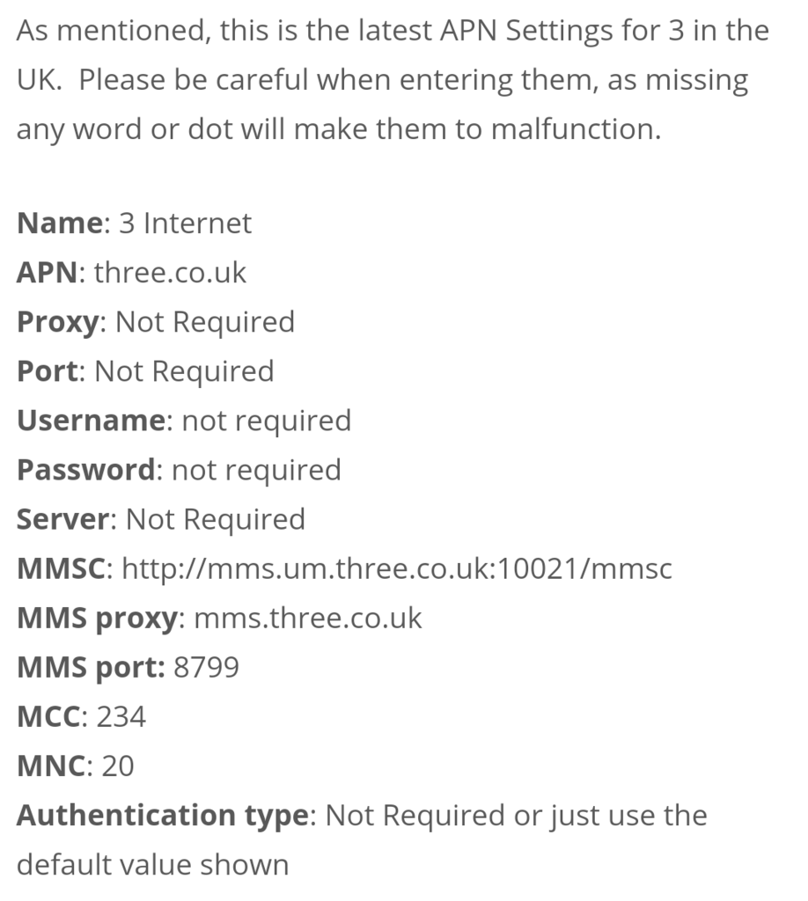The height and width of the screenshot is (901, 808).
Task: Select the APN value three.co.uk
Action: coord(170,273)
